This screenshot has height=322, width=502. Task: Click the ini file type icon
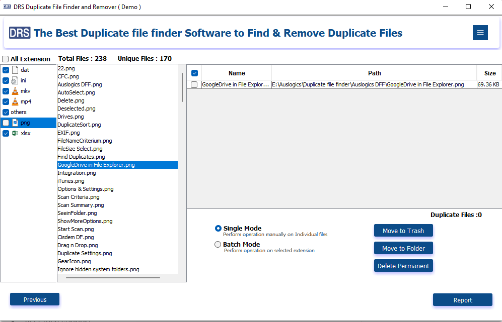point(15,80)
